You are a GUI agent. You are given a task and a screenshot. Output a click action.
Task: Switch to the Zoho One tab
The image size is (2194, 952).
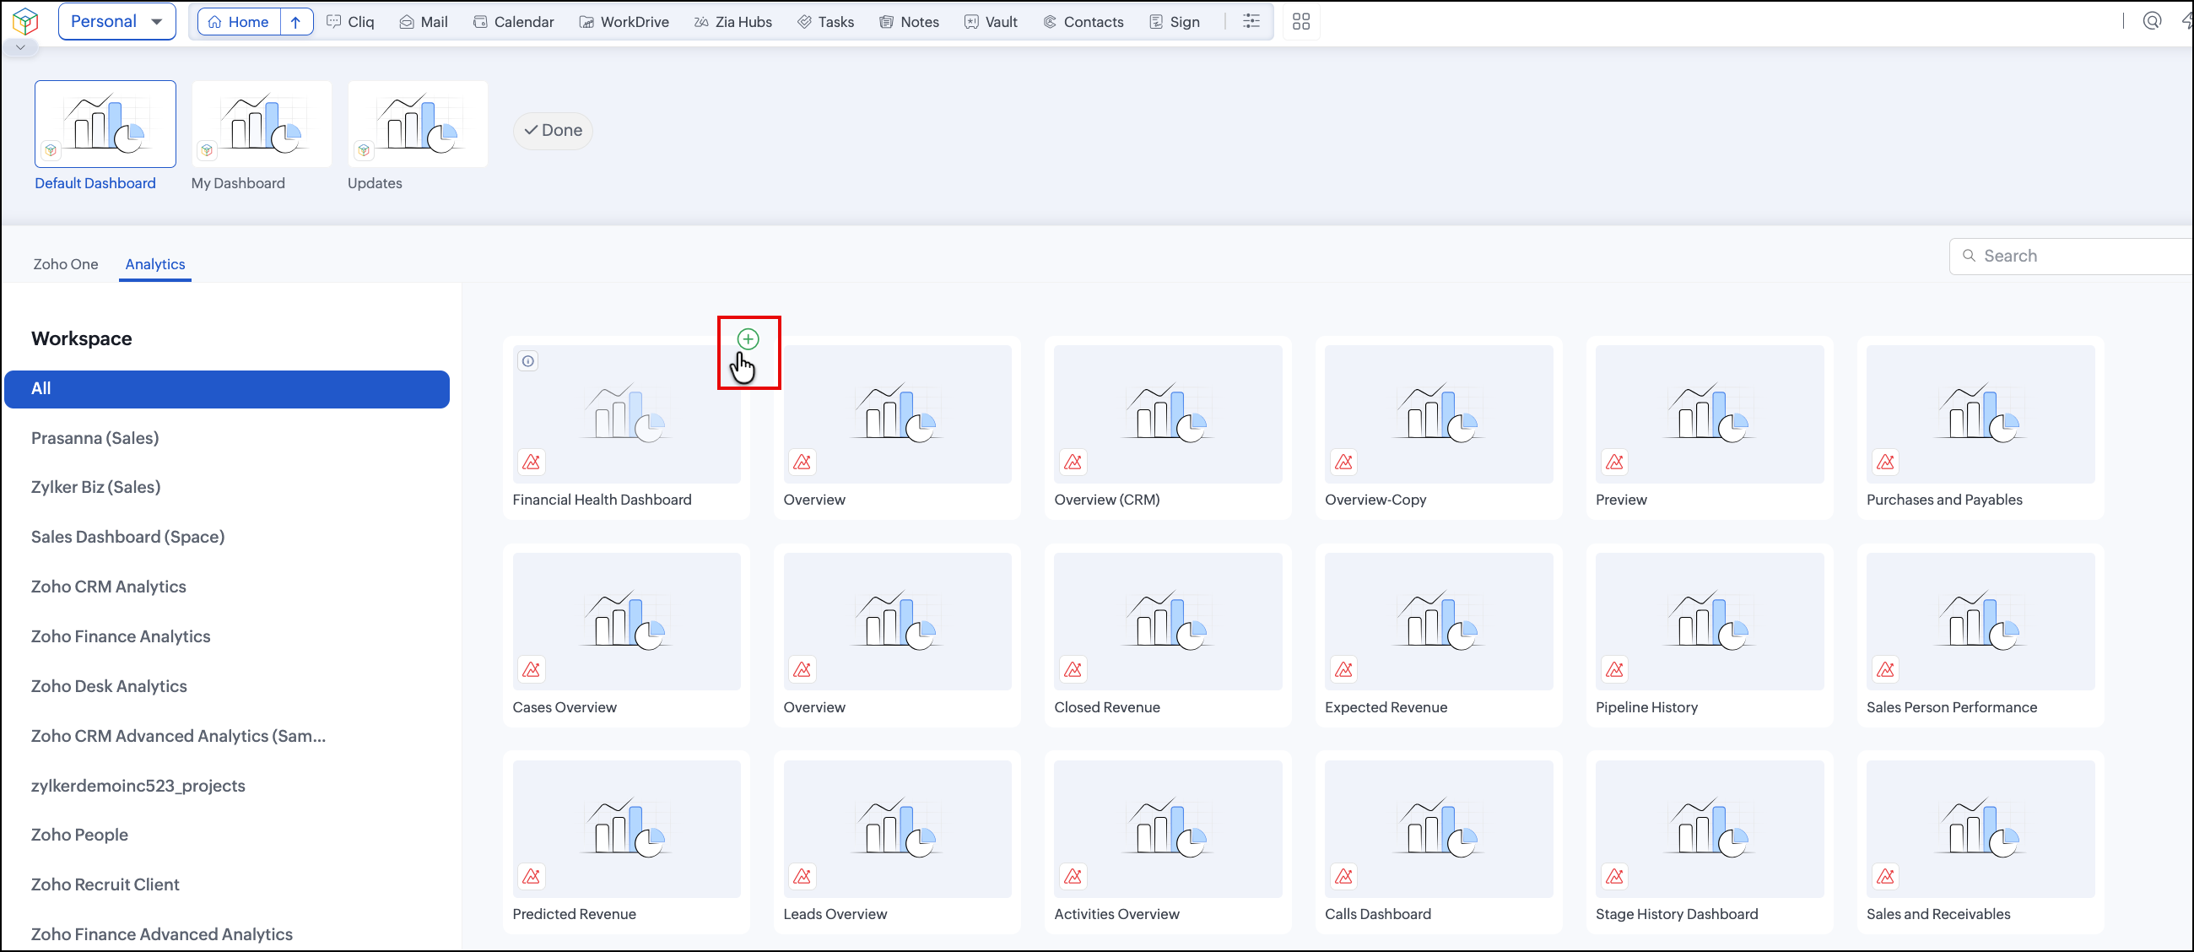66,264
